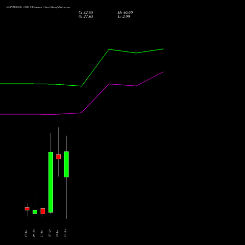Click the low value "L: 2.90"
The image size is (245, 245).
pos(124,17)
